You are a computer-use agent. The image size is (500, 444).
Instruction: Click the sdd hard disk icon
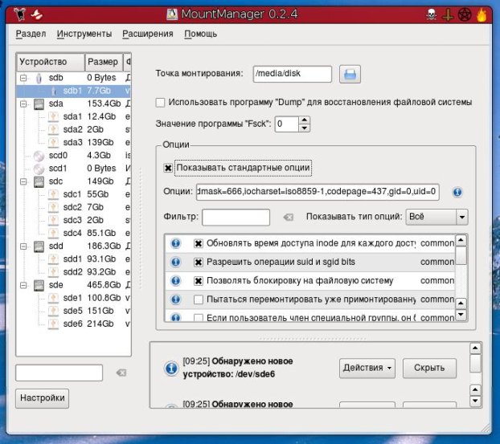39,246
